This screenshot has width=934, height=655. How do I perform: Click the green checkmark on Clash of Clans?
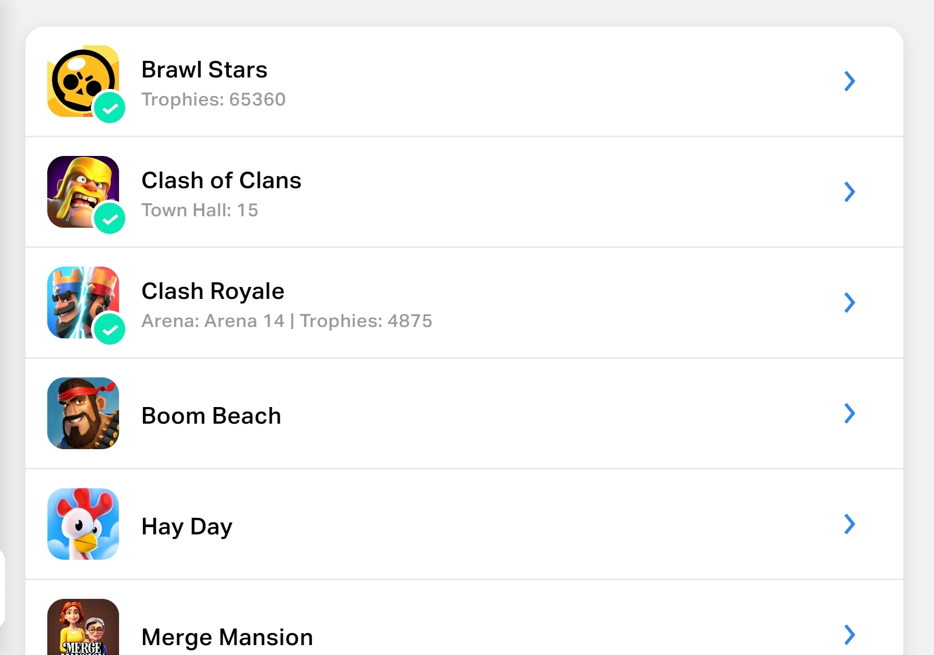coord(110,219)
